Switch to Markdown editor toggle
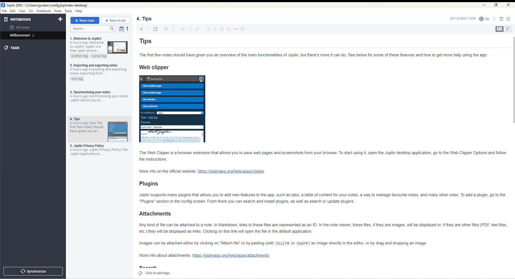The height and width of the screenshot is (279, 515). 499,29
